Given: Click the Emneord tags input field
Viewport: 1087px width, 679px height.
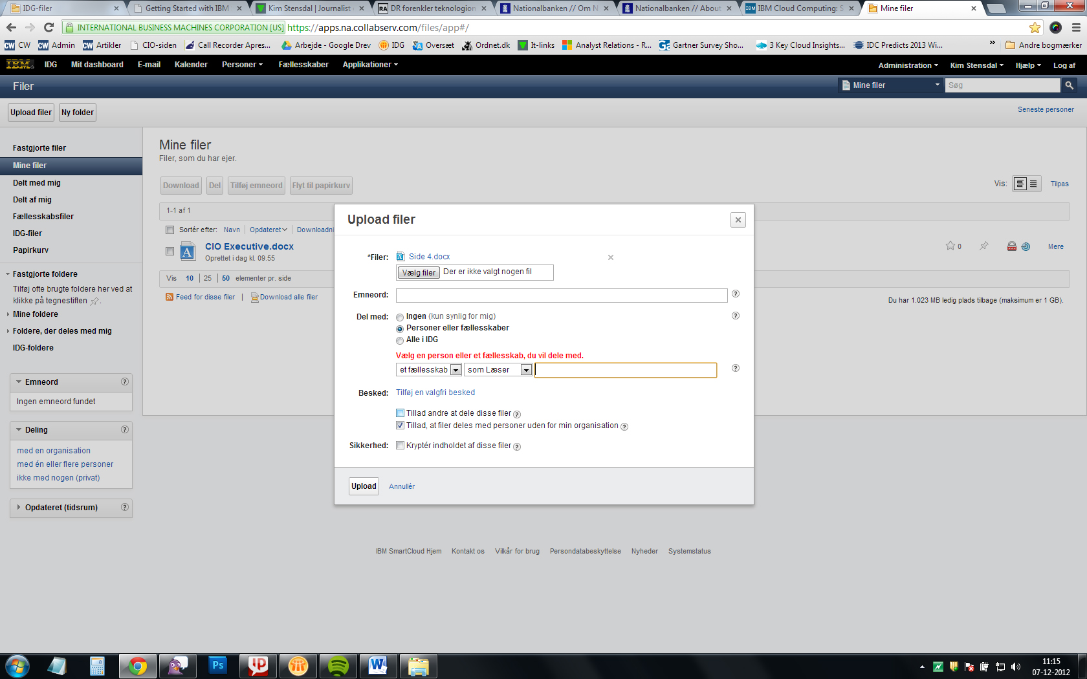Looking at the screenshot, I should [561, 296].
